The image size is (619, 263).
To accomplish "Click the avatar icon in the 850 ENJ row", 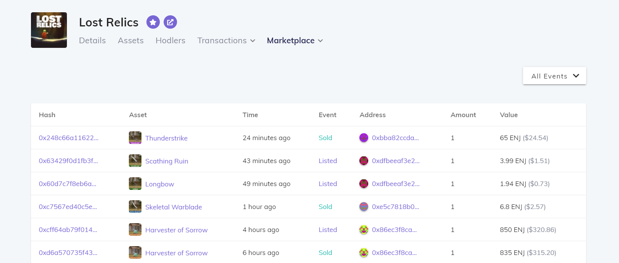I will point(364,230).
